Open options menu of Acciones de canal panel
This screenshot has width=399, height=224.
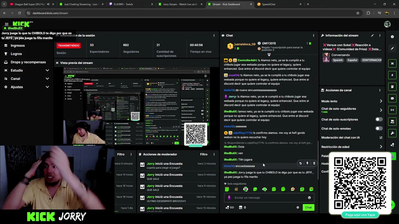point(380,90)
